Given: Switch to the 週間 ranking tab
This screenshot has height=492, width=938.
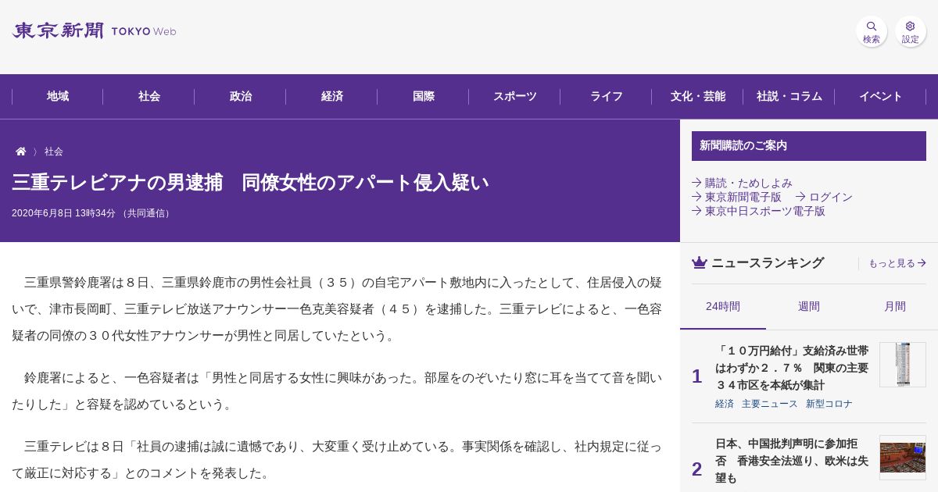Looking at the screenshot, I should (809, 306).
